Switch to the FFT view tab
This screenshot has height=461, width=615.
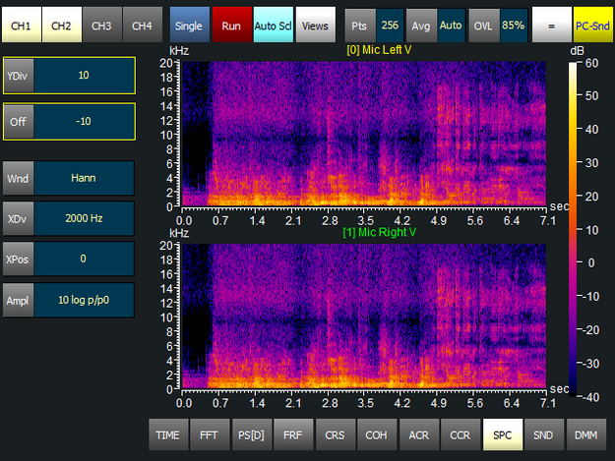(x=210, y=433)
